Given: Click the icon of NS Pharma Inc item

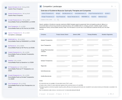Looking at the screenshot, I should pos(6,46).
